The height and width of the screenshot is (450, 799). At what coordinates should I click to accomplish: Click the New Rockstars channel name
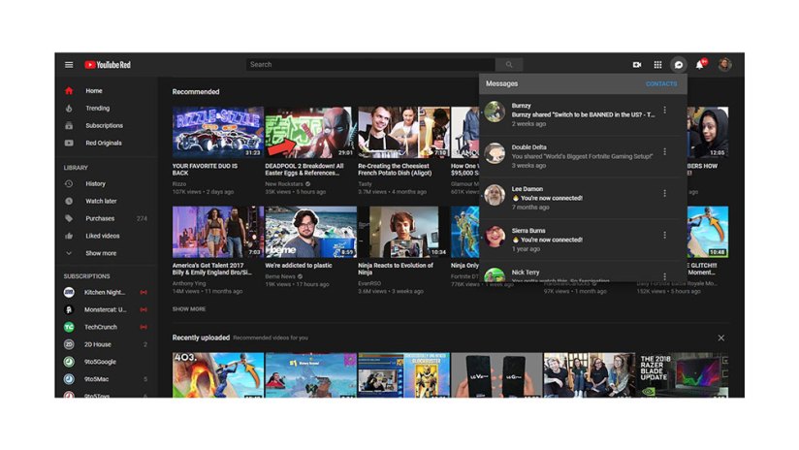click(x=284, y=184)
